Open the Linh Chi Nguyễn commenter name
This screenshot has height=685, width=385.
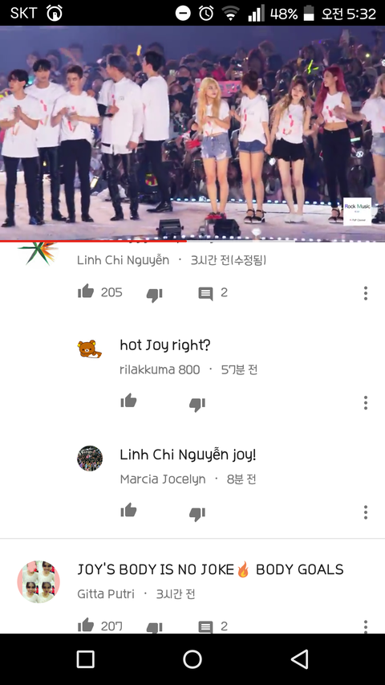[x=123, y=260]
